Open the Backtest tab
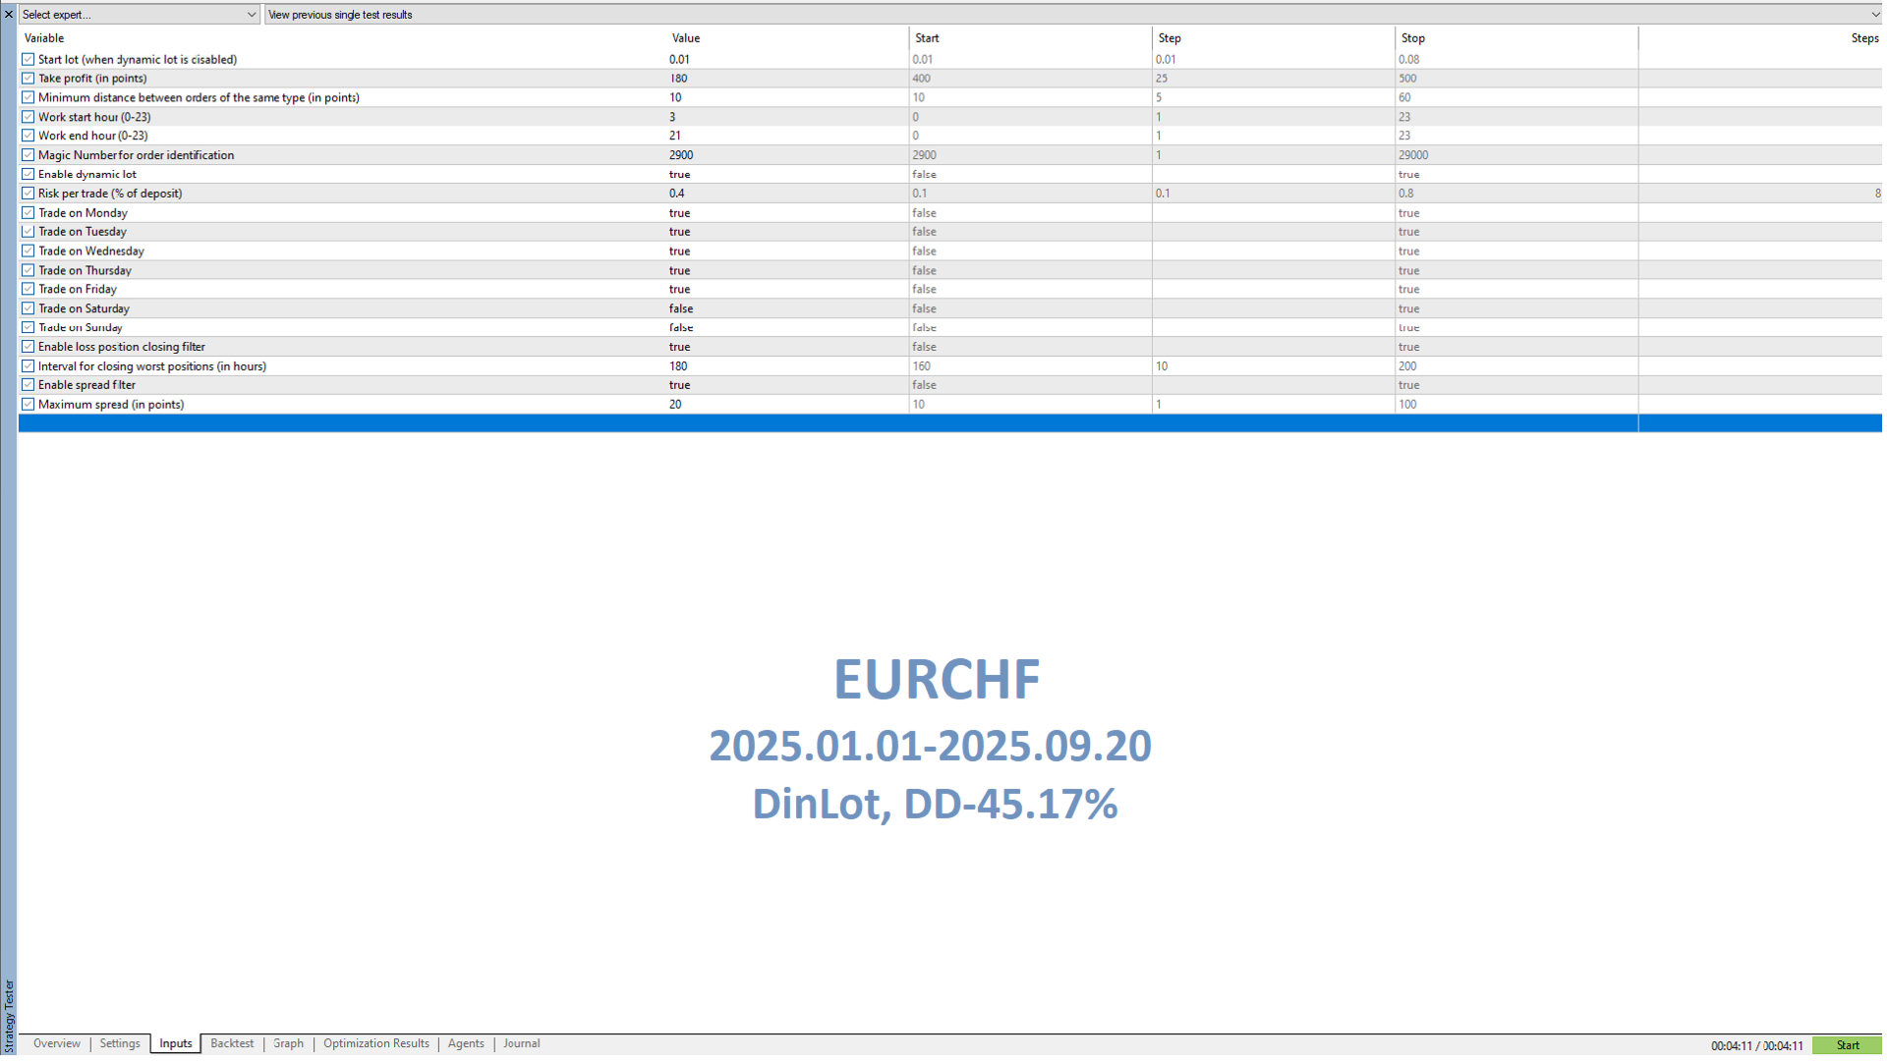The width and height of the screenshot is (1887, 1061). click(x=232, y=1043)
